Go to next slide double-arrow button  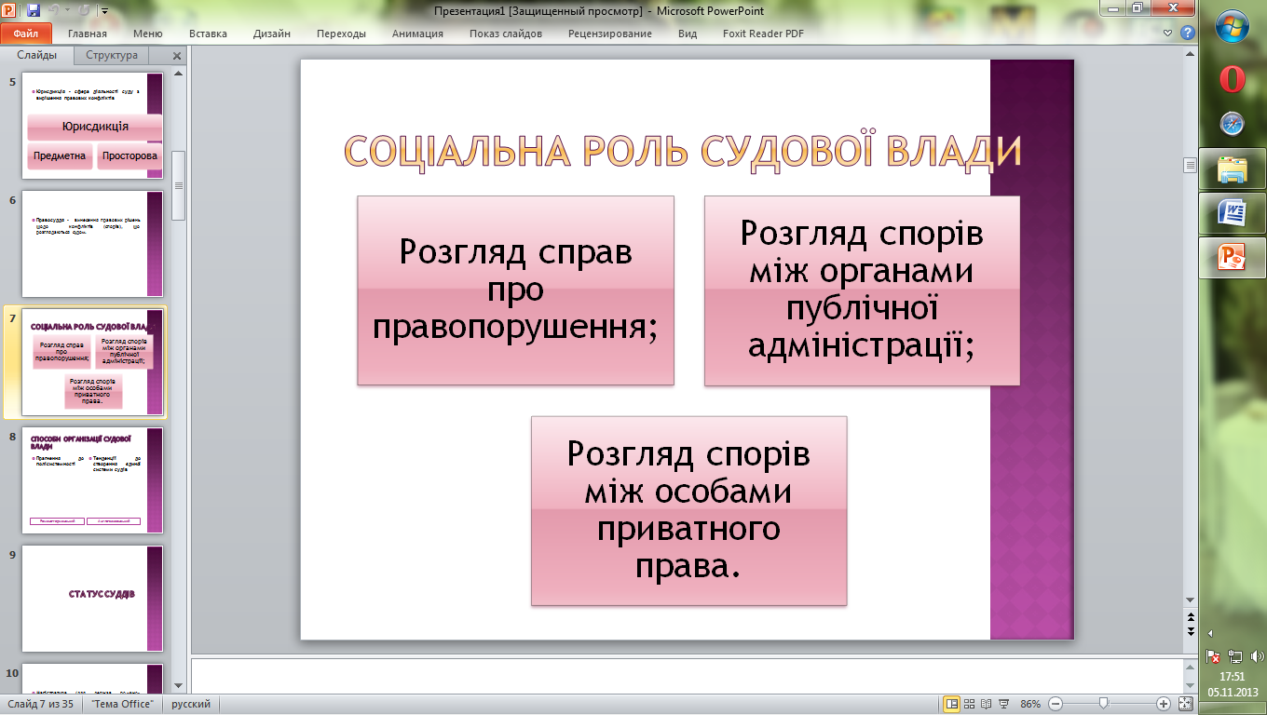click(1189, 631)
